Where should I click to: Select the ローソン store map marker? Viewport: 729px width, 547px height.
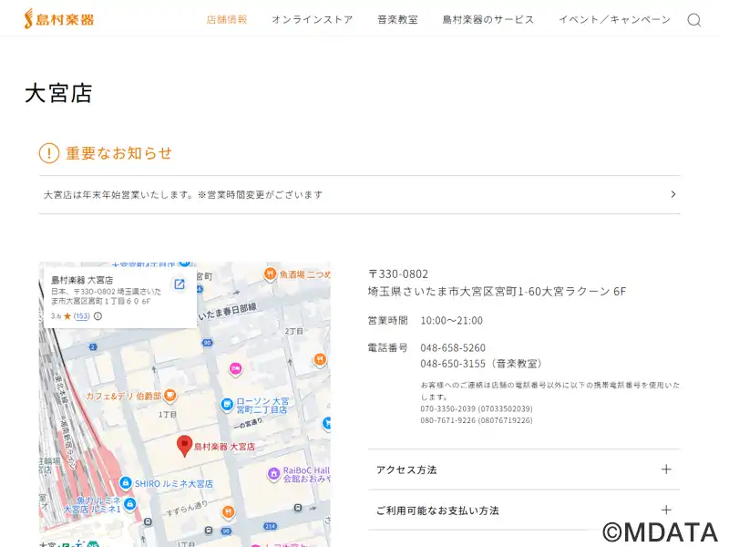[x=227, y=405]
